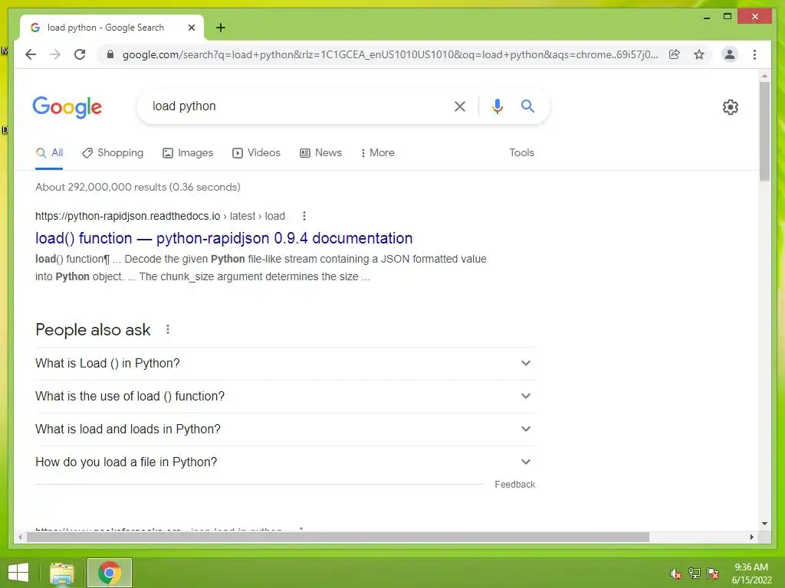Open the Chrome profile avatar

[x=730, y=54]
